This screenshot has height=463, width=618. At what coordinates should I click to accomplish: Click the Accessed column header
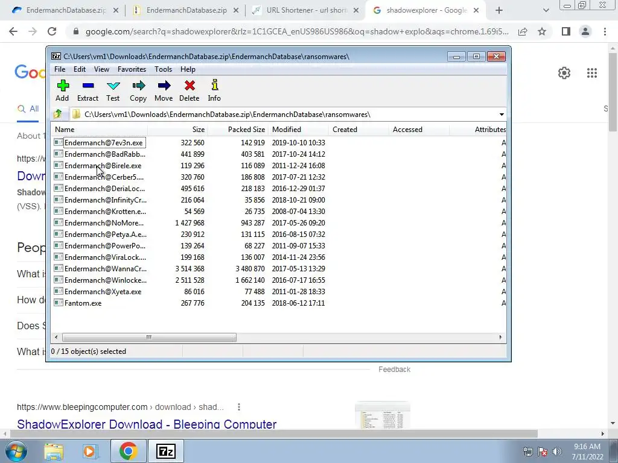pos(419,130)
